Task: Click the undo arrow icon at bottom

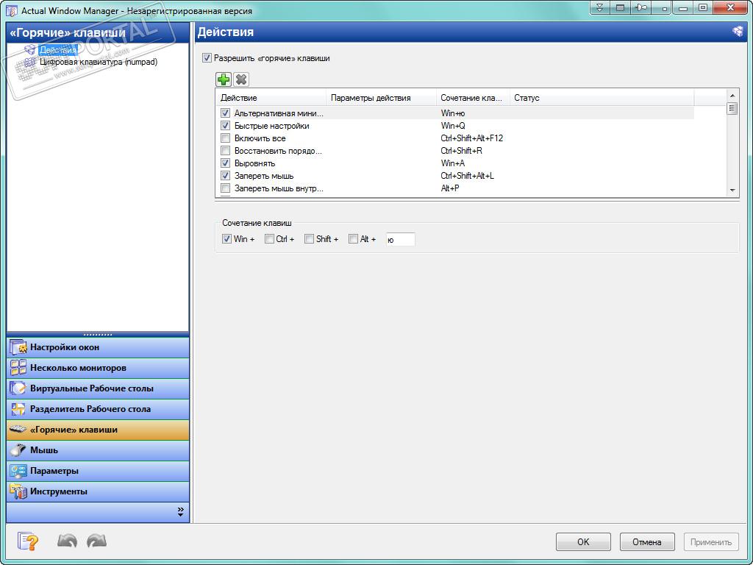Action: [67, 541]
